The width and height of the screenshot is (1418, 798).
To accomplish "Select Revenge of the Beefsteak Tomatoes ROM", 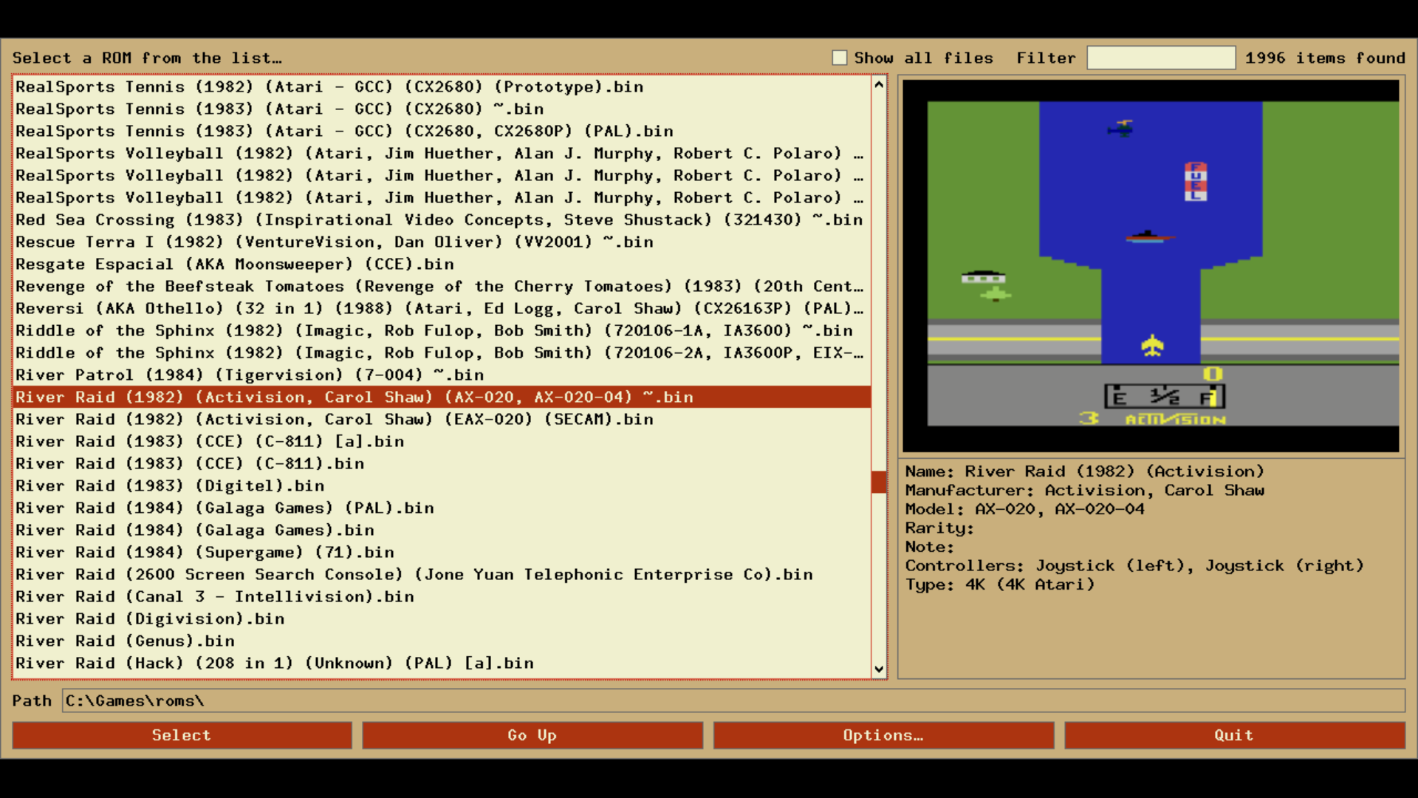I will coord(442,287).
